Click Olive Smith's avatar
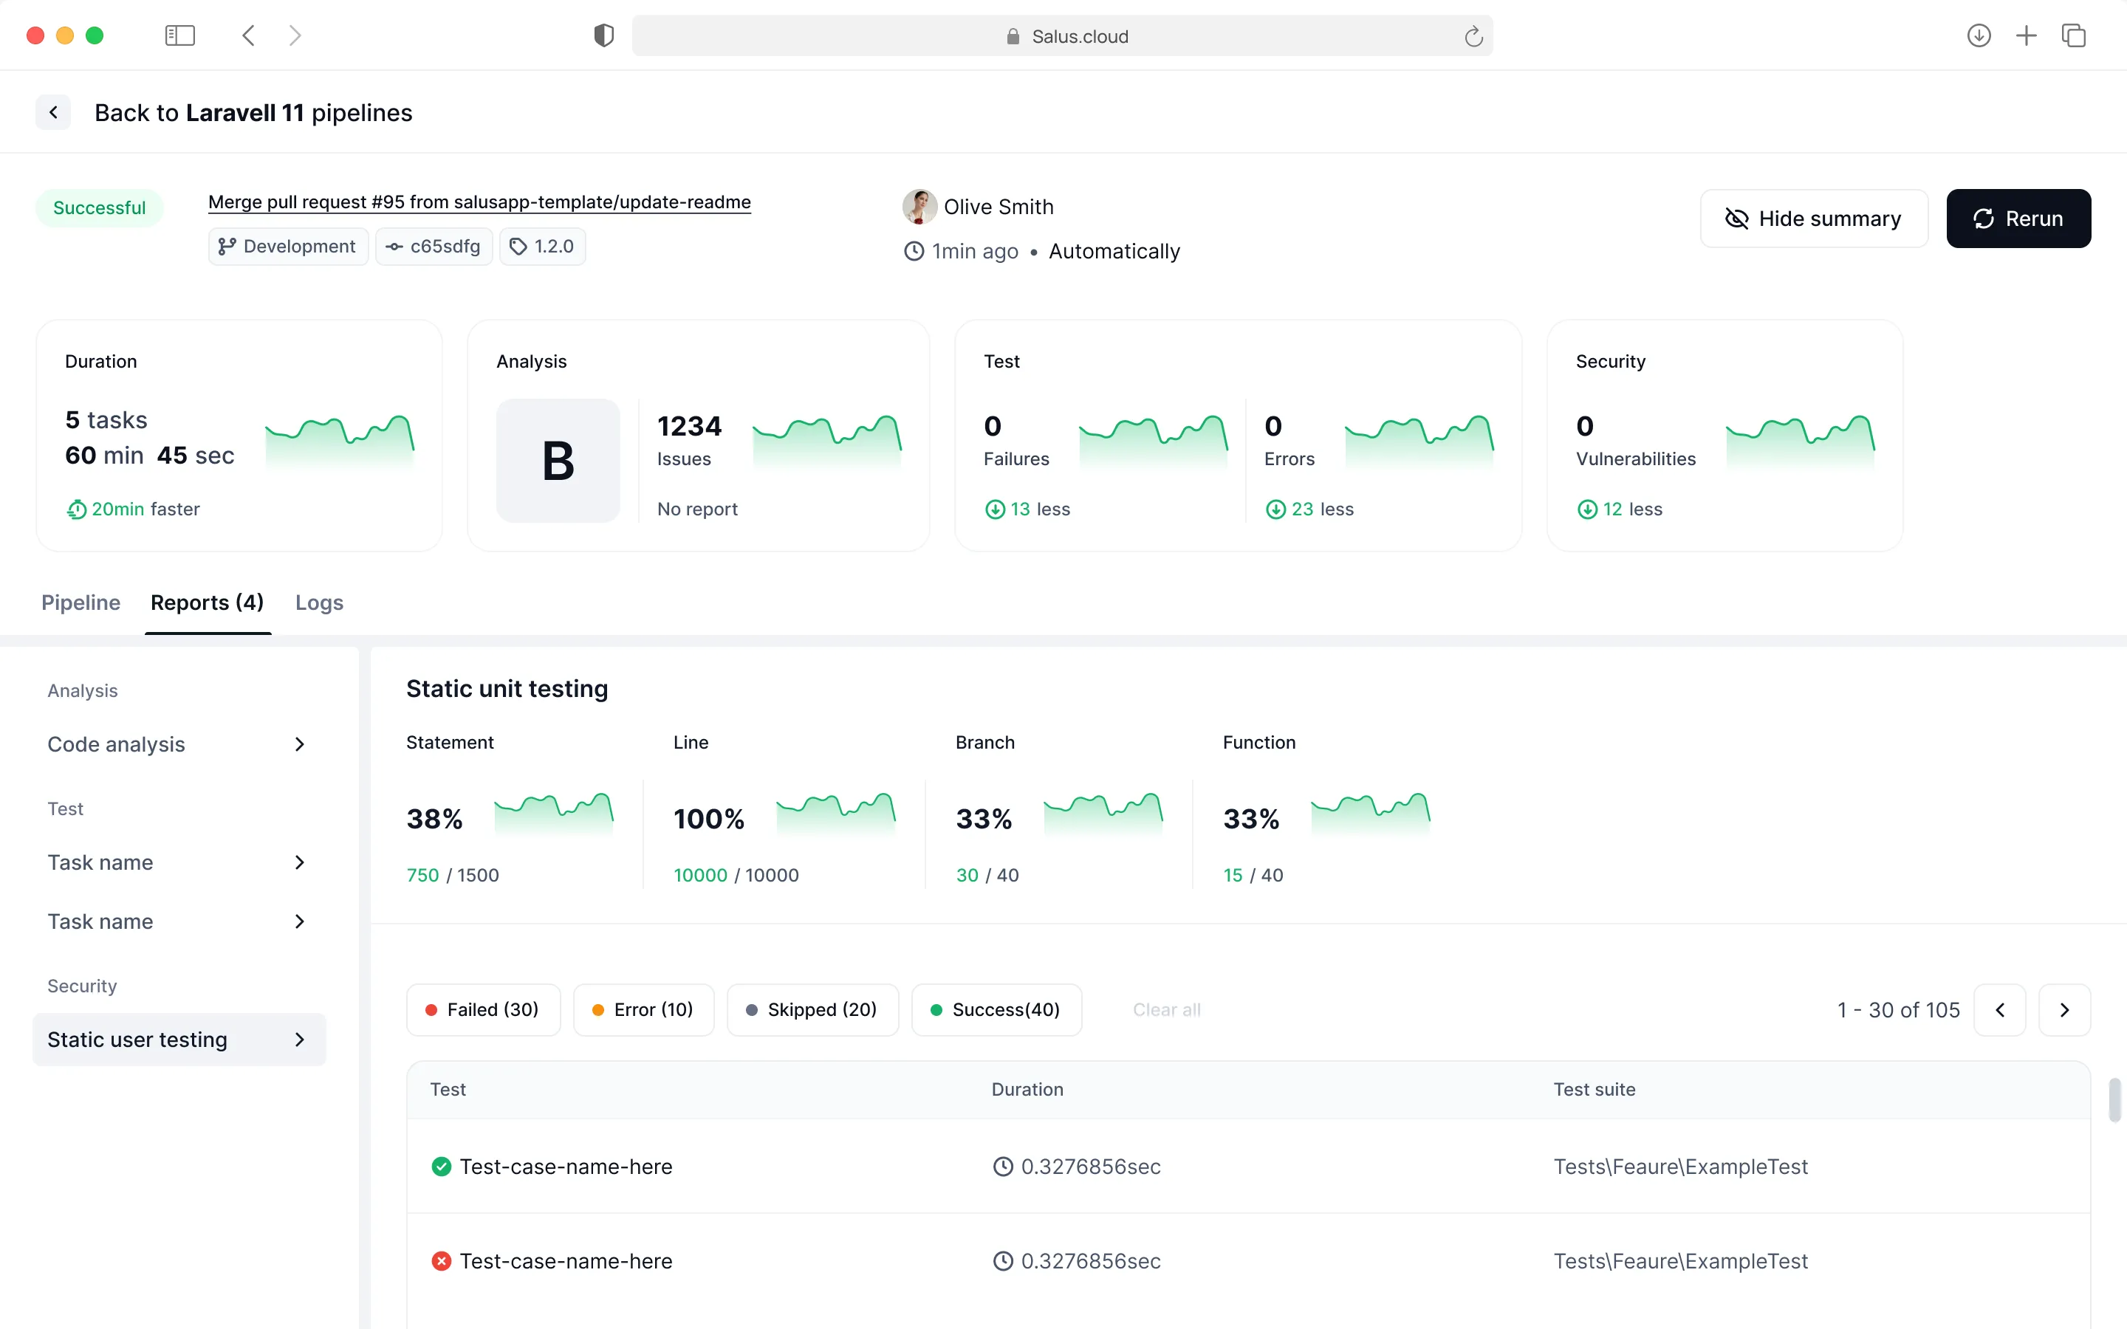The height and width of the screenshot is (1329, 2127). pos(919,207)
